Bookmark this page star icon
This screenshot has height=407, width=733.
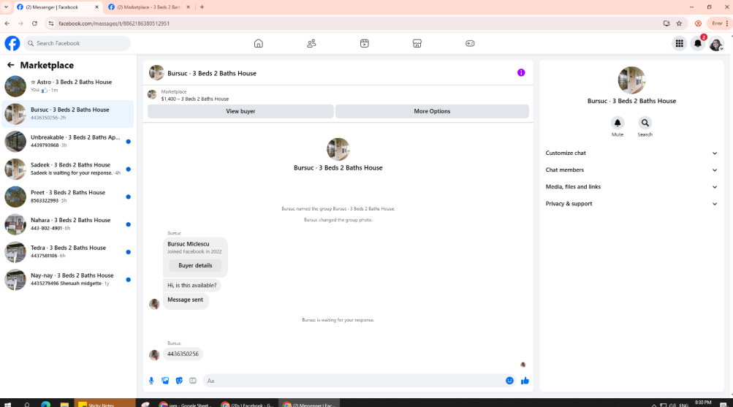(679, 23)
